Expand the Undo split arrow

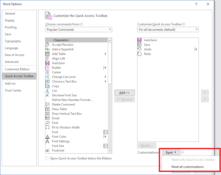click(x=196, y=49)
